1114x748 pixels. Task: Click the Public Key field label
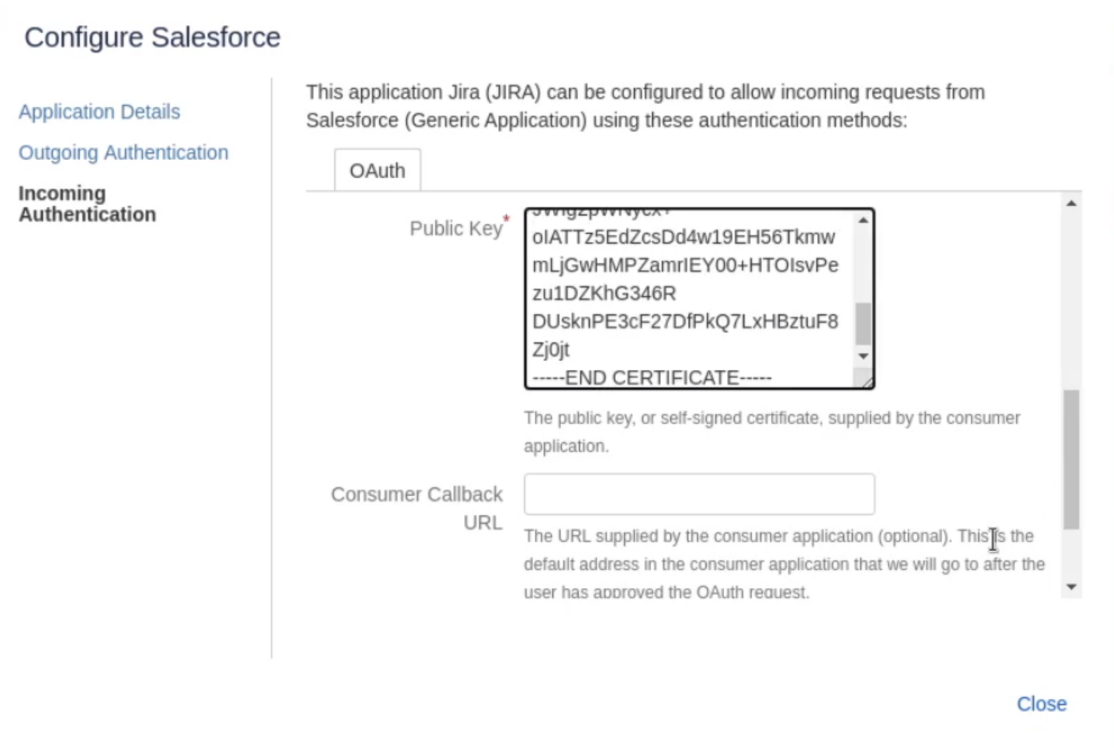(455, 229)
